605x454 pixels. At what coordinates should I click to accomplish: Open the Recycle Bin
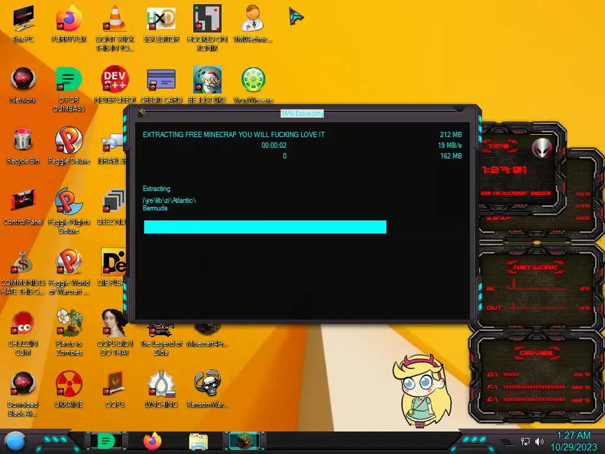click(23, 147)
